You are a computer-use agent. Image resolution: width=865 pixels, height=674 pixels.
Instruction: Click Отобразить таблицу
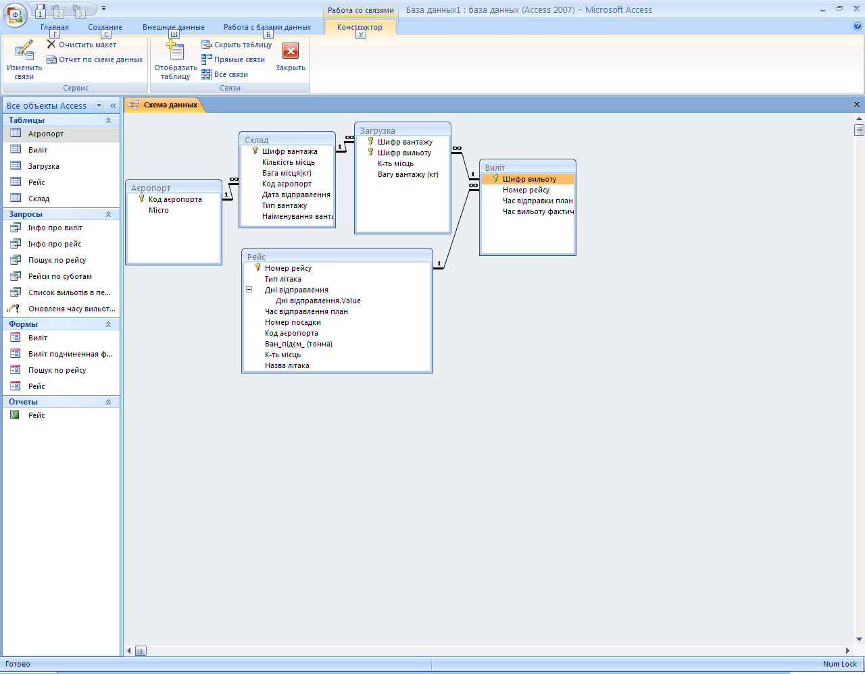coord(176,60)
